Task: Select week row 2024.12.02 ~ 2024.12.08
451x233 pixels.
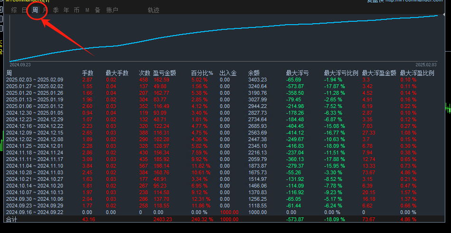Action: (225, 139)
